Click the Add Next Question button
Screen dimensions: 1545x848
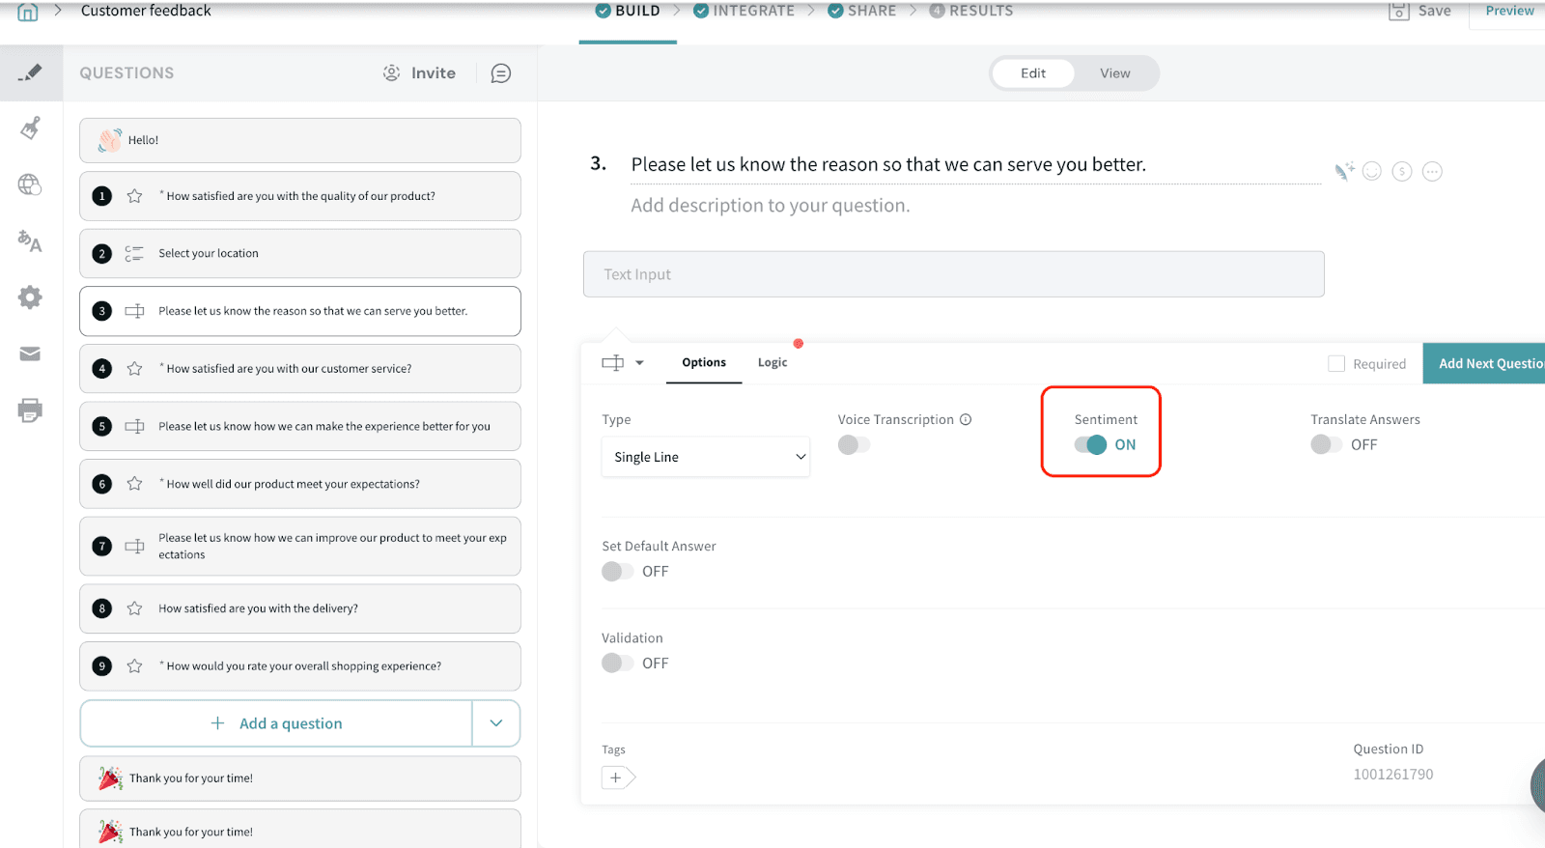(x=1487, y=364)
